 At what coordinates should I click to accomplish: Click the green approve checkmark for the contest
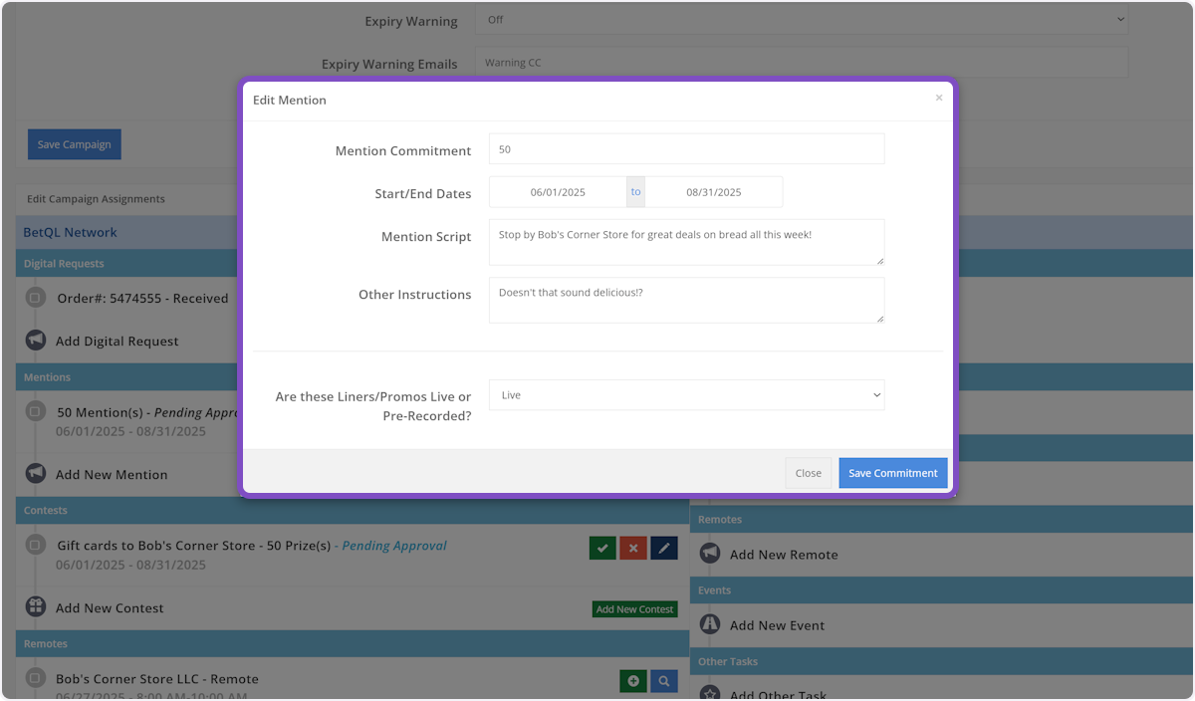(x=602, y=548)
